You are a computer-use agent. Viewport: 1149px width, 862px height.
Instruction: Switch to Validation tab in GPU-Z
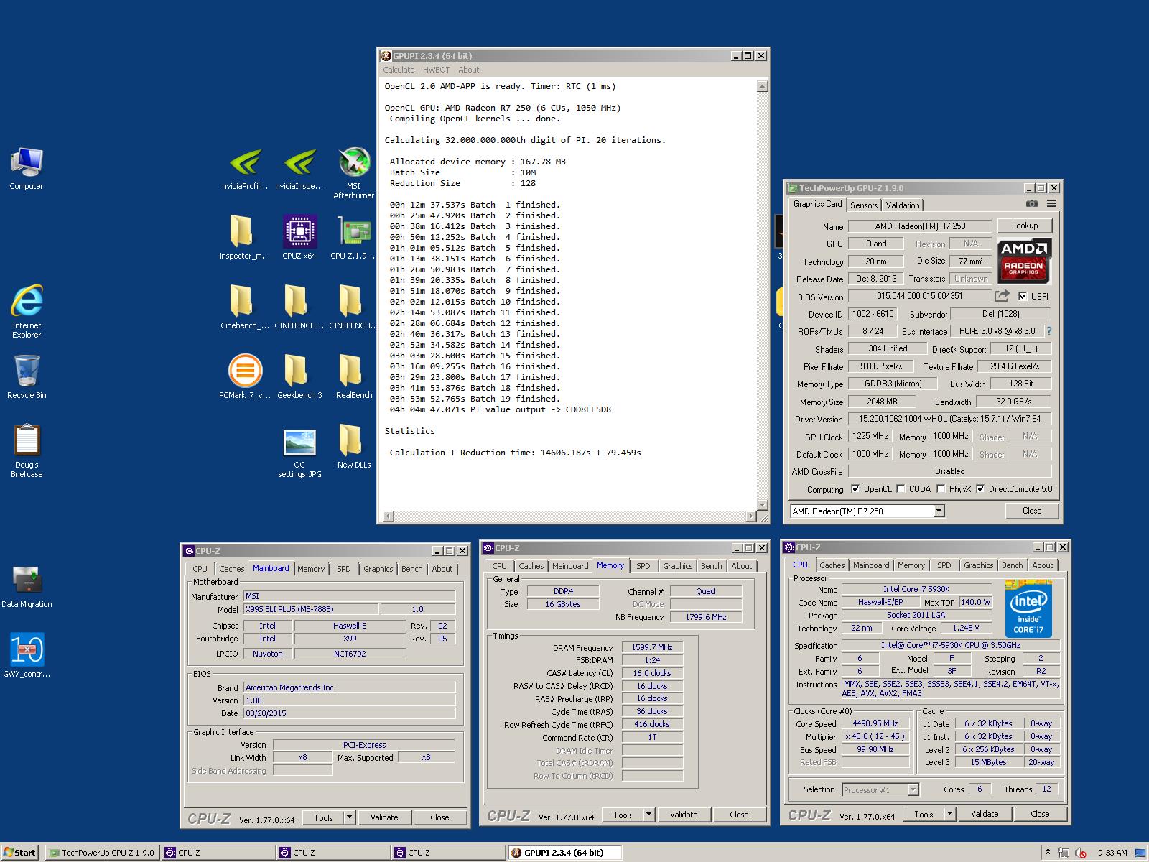(903, 205)
